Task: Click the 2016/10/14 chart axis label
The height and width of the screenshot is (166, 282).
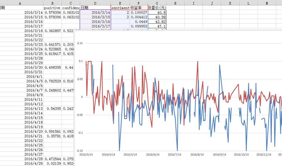Action: click(x=241, y=155)
